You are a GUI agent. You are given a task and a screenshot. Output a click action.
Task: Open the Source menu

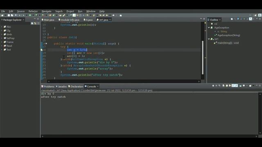pyautogui.click(x=21, y=11)
